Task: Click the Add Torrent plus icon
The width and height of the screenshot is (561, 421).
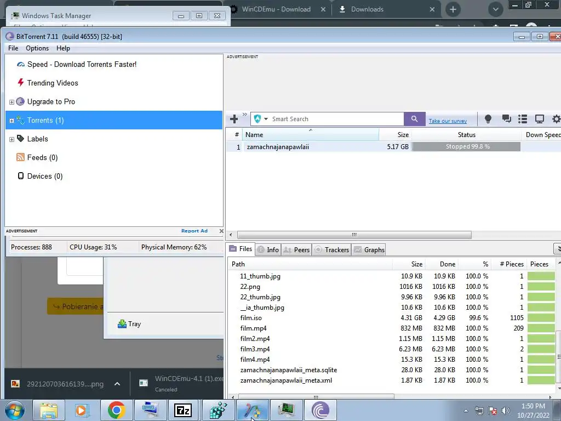Action: pos(234,119)
